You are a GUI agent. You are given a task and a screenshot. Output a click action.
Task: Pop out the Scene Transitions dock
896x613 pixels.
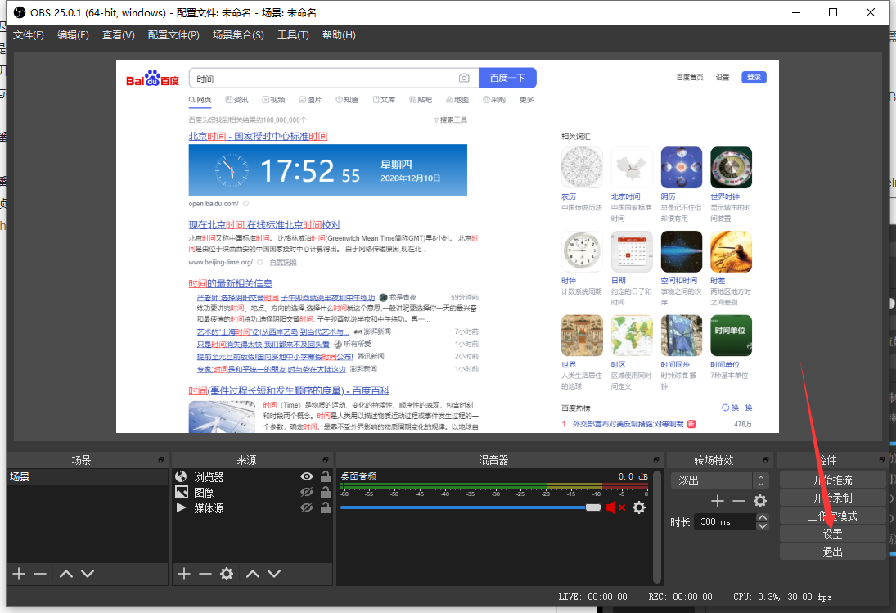point(766,460)
